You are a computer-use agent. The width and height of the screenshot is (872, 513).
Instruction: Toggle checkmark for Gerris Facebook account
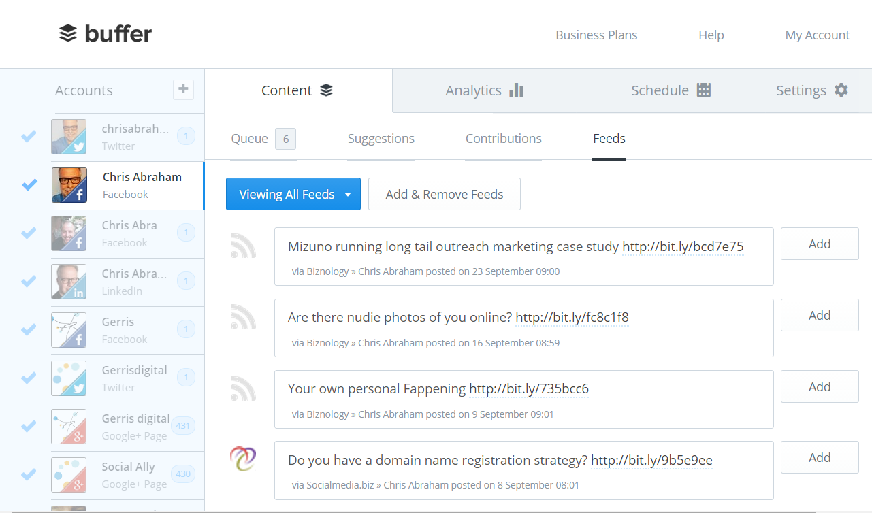tap(29, 330)
